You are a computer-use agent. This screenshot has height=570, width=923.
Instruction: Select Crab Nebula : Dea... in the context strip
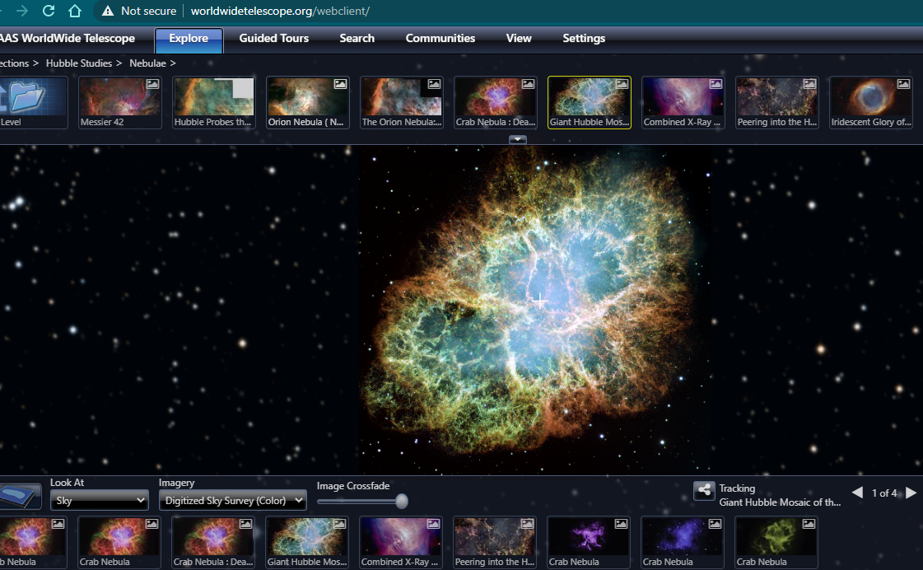(x=213, y=542)
